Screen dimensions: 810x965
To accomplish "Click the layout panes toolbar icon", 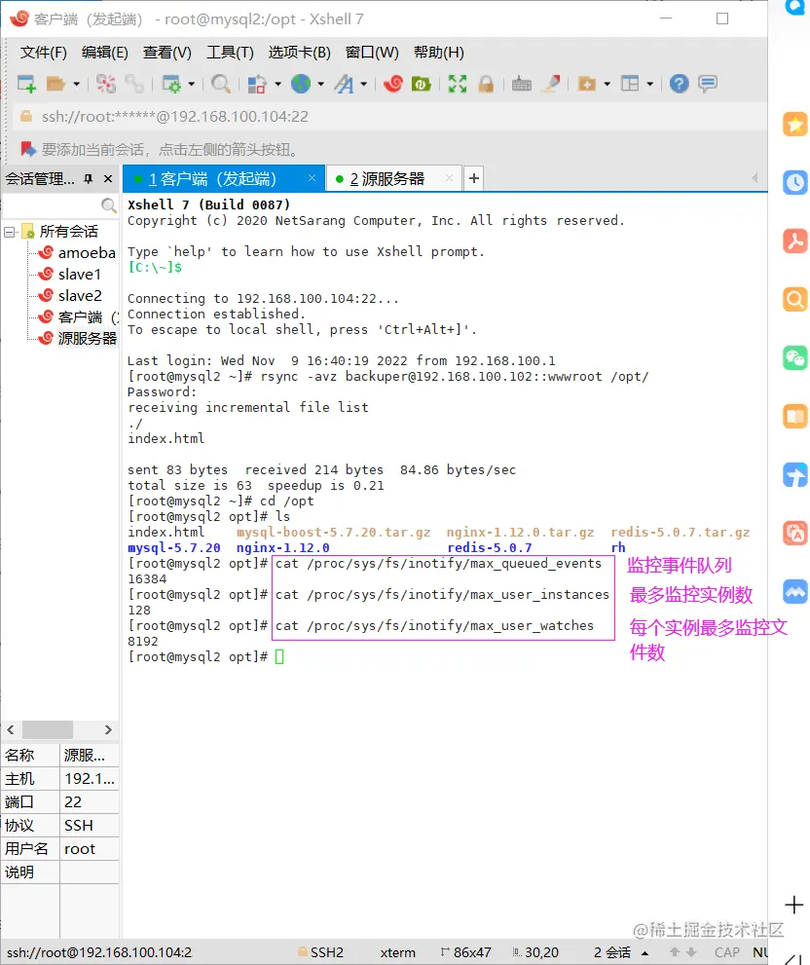I will (x=630, y=84).
